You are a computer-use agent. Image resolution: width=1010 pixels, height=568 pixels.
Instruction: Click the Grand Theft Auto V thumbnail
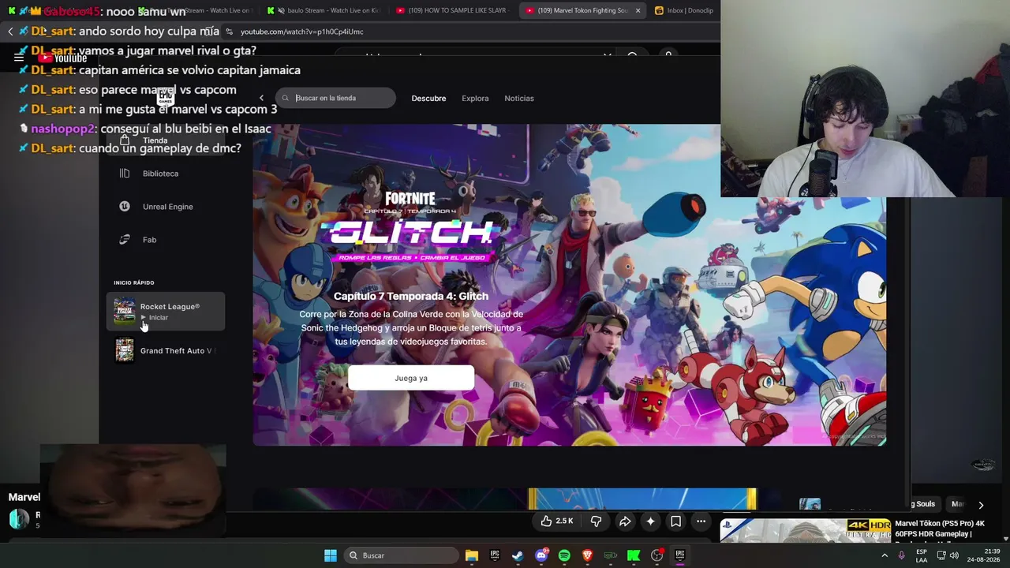125,351
